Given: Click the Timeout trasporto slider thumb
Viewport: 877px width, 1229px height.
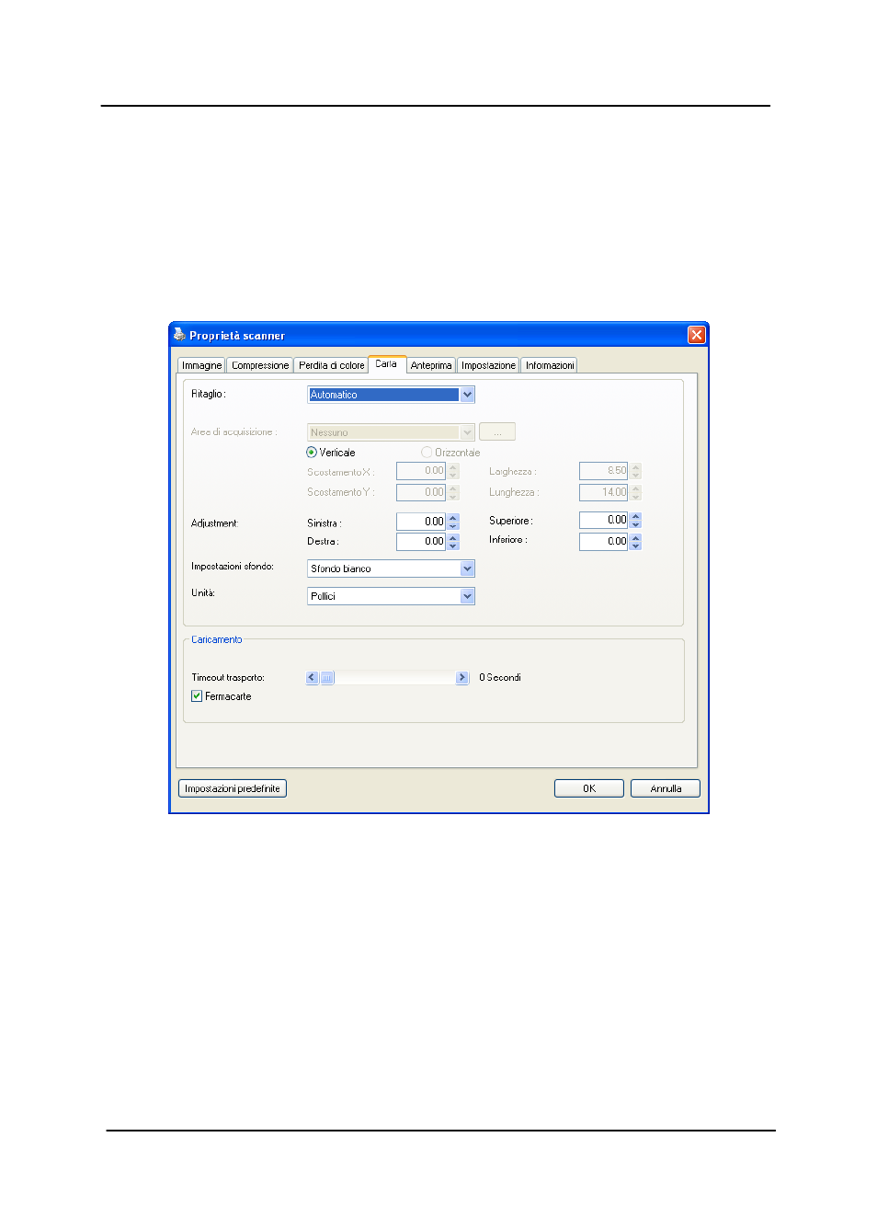Looking at the screenshot, I should 327,678.
